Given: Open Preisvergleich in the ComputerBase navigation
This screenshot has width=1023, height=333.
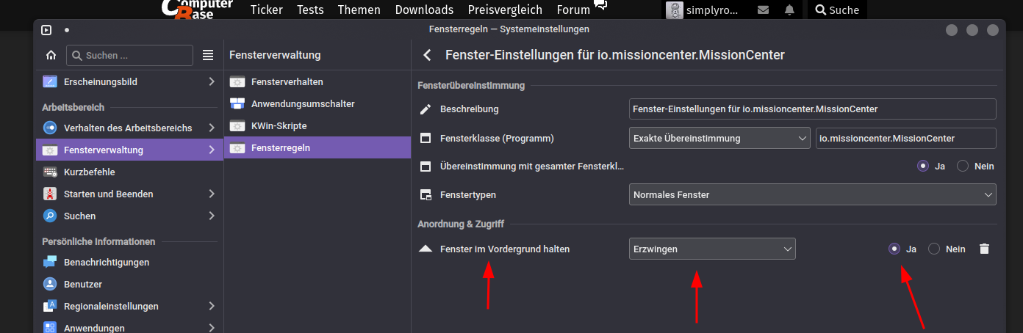Looking at the screenshot, I should pyautogui.click(x=505, y=10).
